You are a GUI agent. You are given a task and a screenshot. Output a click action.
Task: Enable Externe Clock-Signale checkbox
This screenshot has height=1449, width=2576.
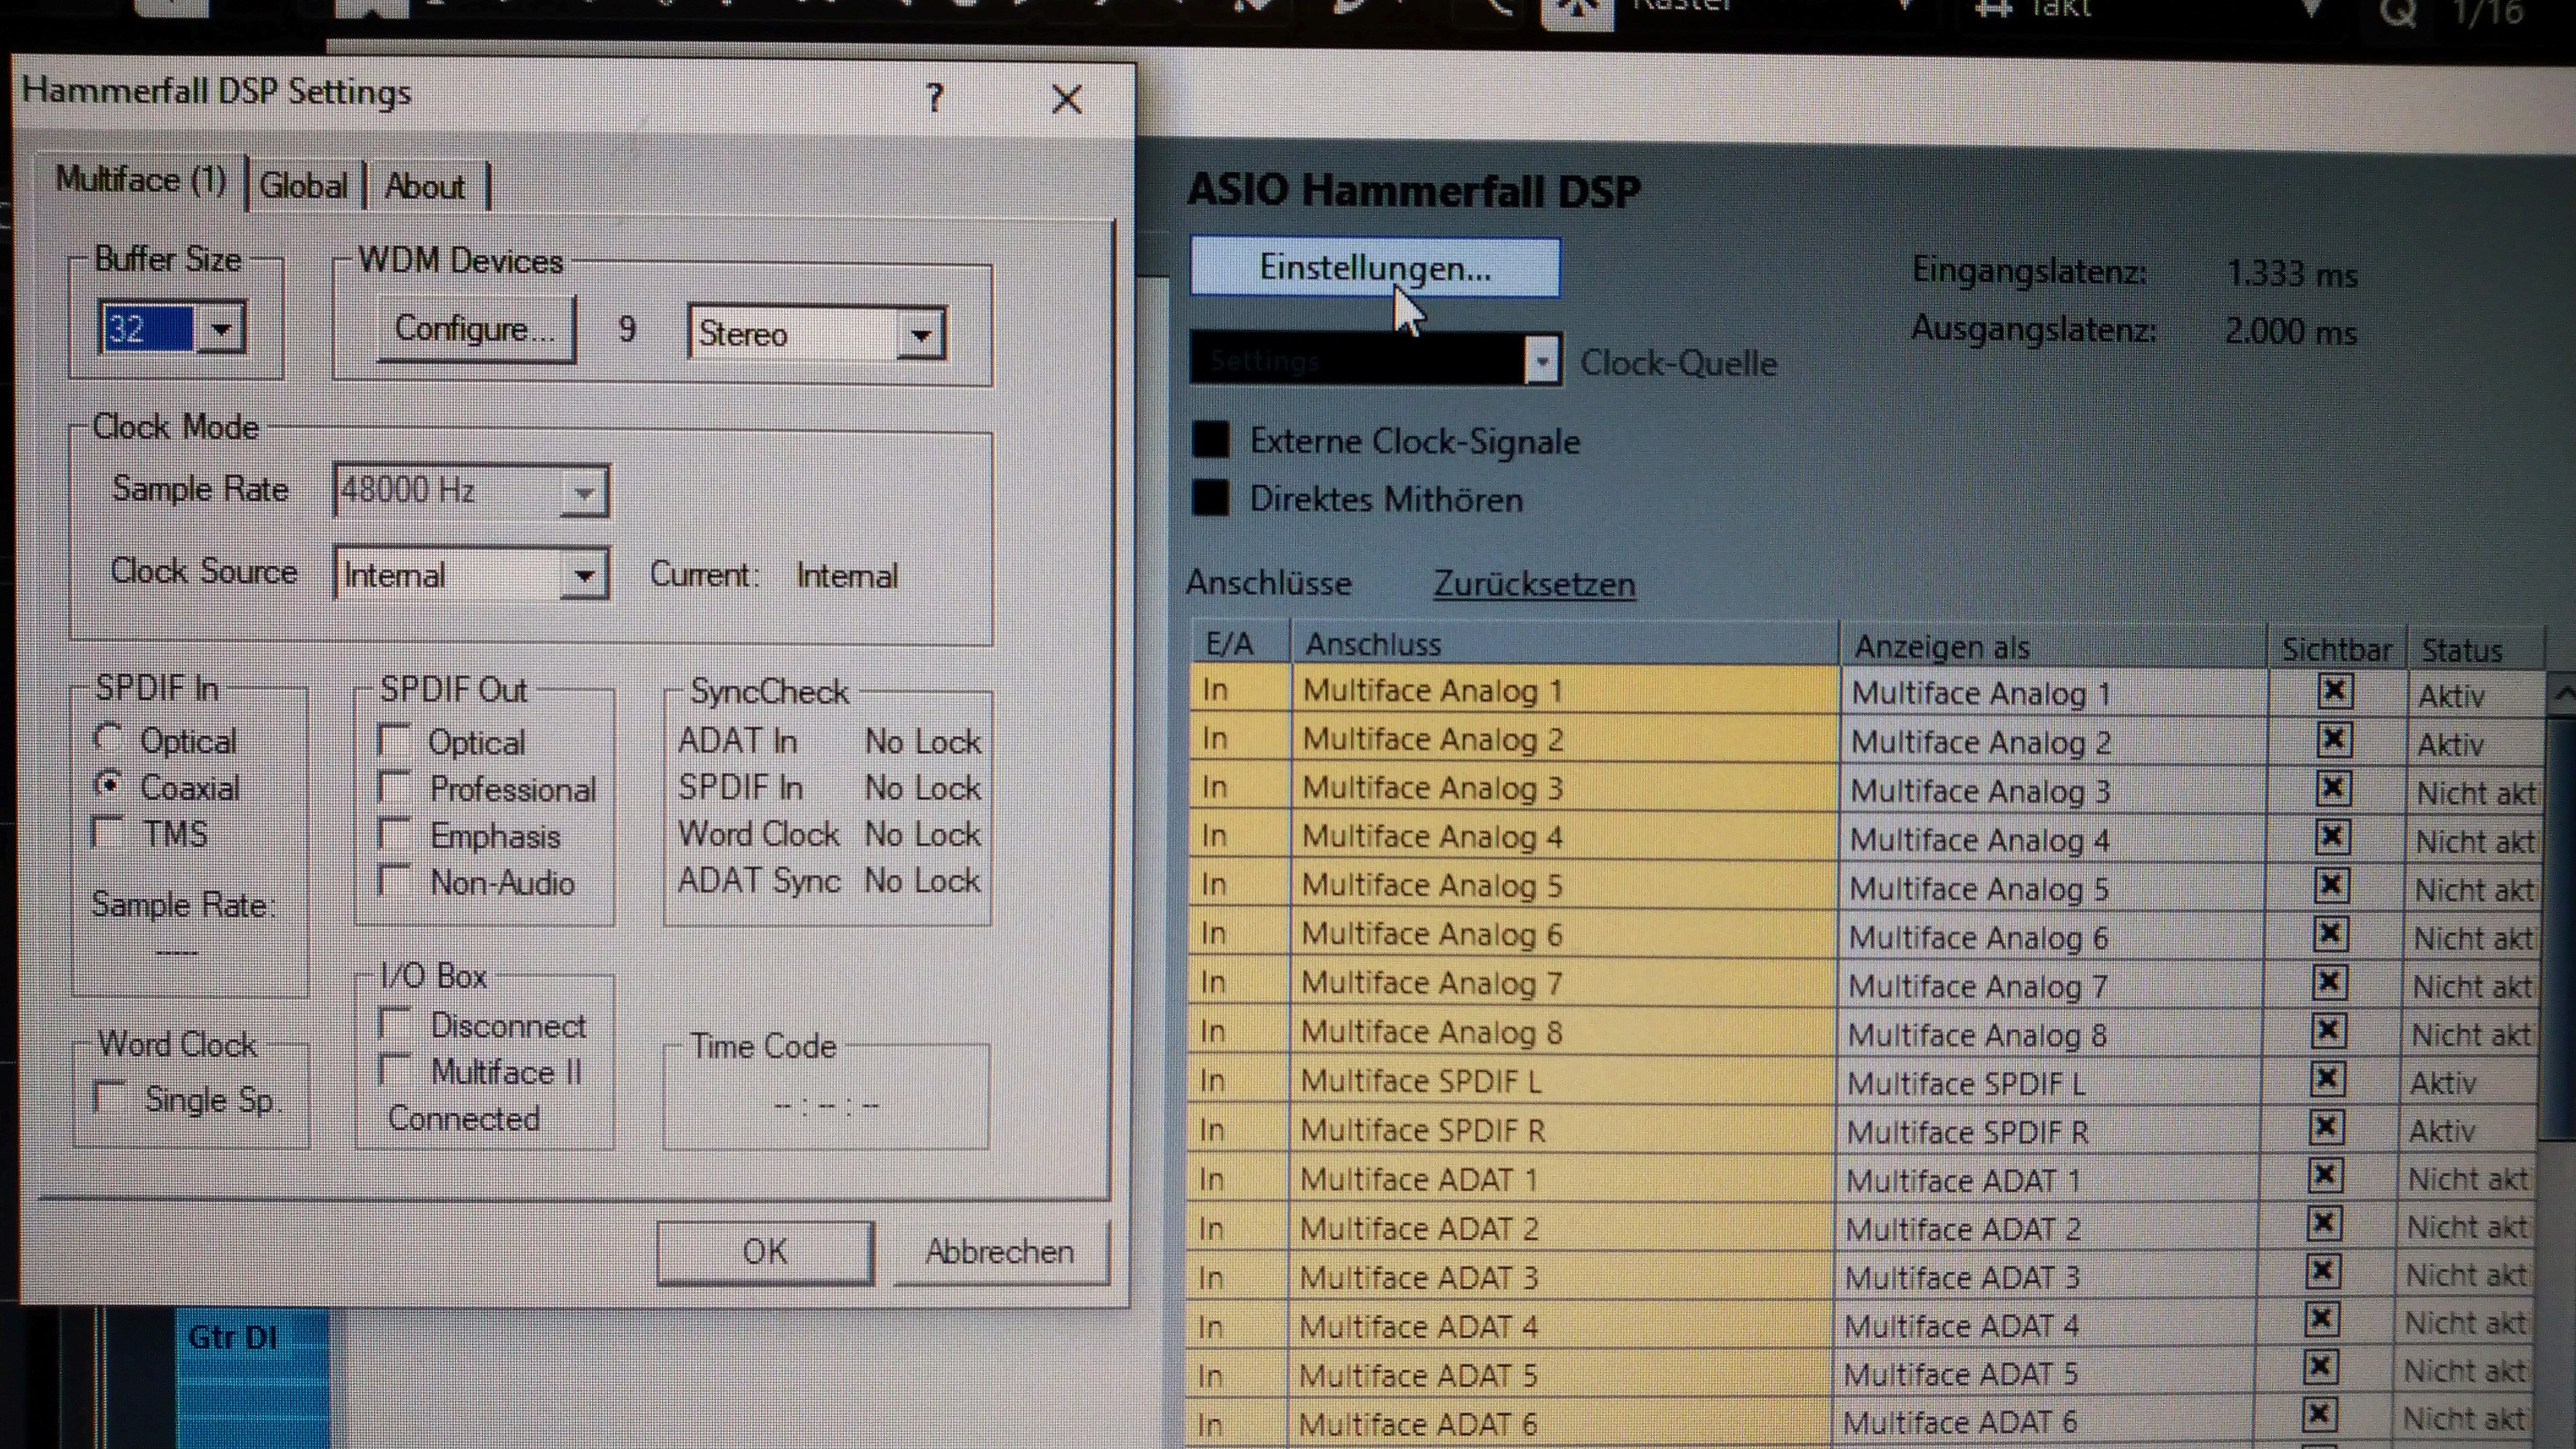coord(1211,440)
